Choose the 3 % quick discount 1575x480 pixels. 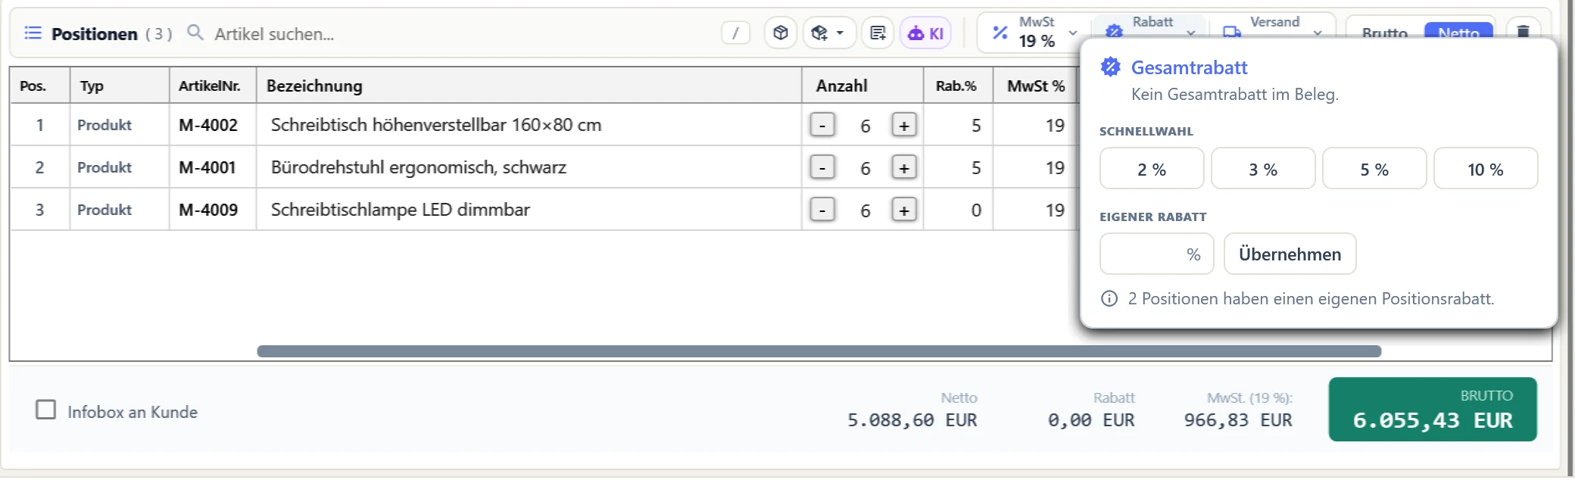click(1263, 169)
